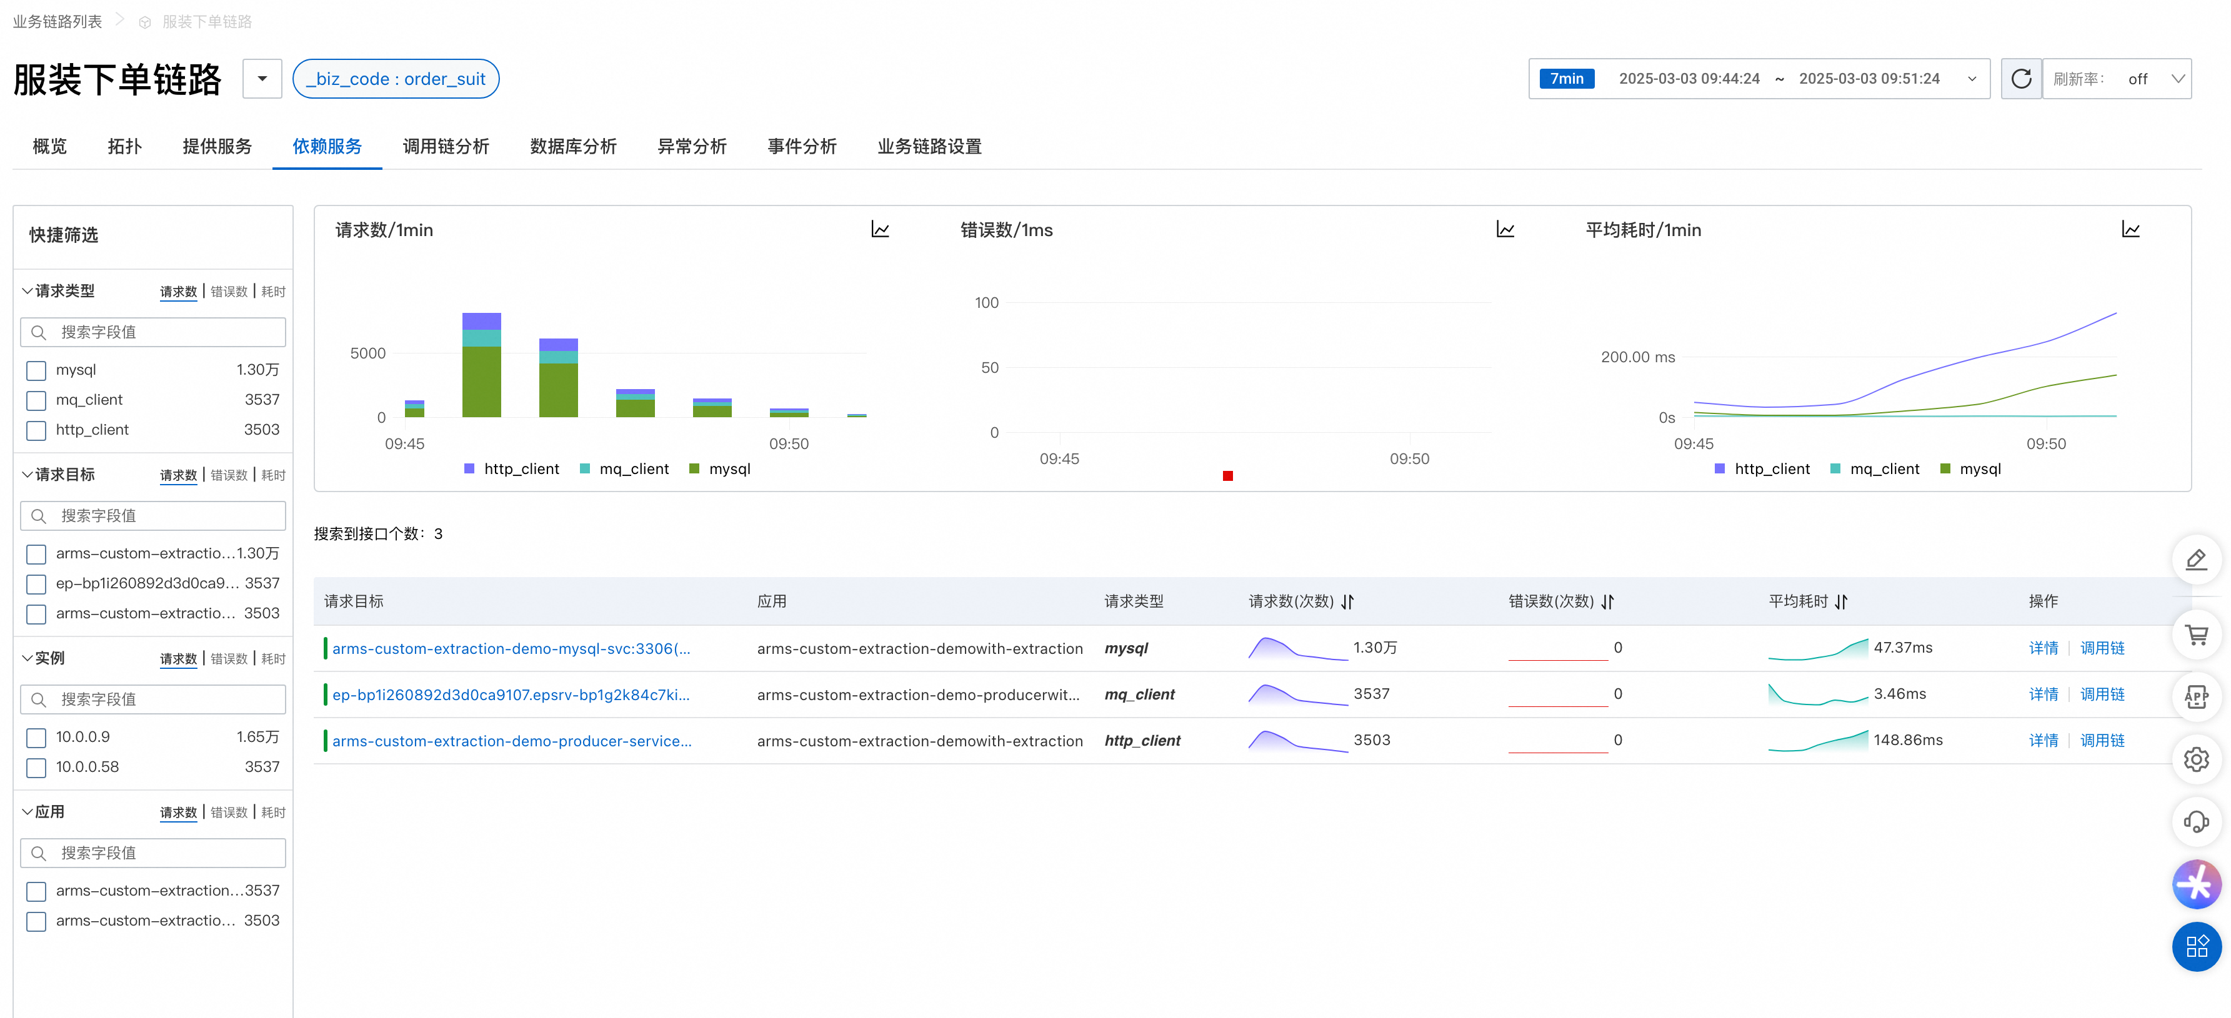This screenshot has width=2231, height=1018.
Task: Click the API floating icon
Action: click(x=2197, y=697)
